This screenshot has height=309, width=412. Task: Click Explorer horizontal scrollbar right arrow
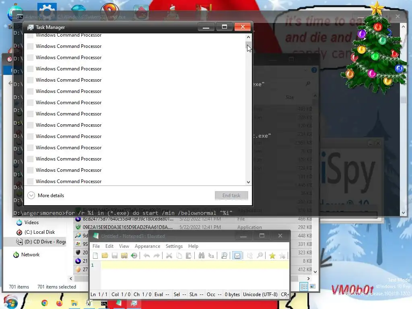[309, 278]
